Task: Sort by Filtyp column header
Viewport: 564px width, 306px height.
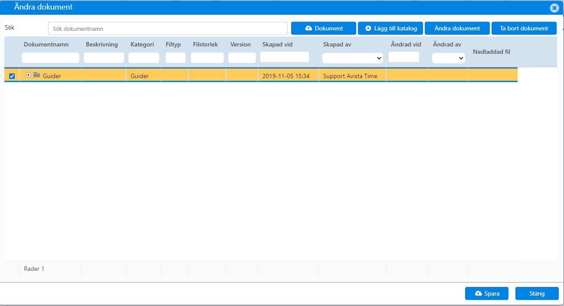Action: pos(173,44)
